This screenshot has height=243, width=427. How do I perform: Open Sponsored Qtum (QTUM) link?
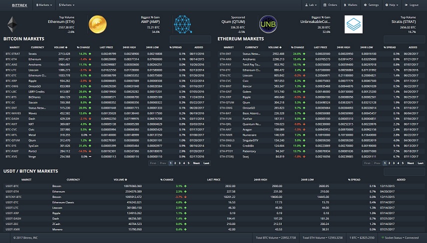(x=233, y=22)
